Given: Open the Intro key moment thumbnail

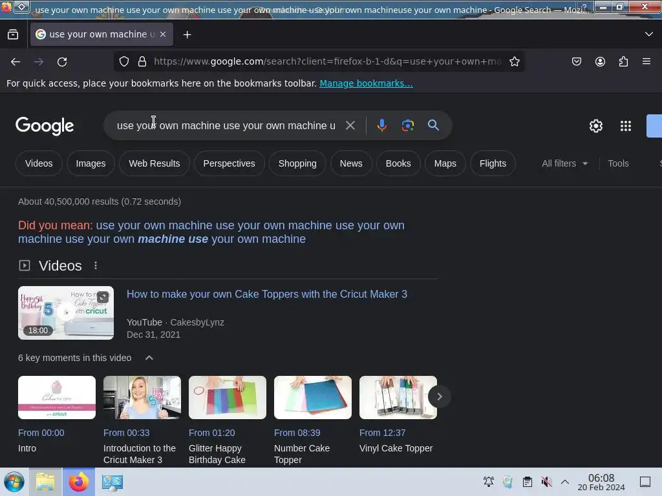Looking at the screenshot, I should click(x=57, y=397).
